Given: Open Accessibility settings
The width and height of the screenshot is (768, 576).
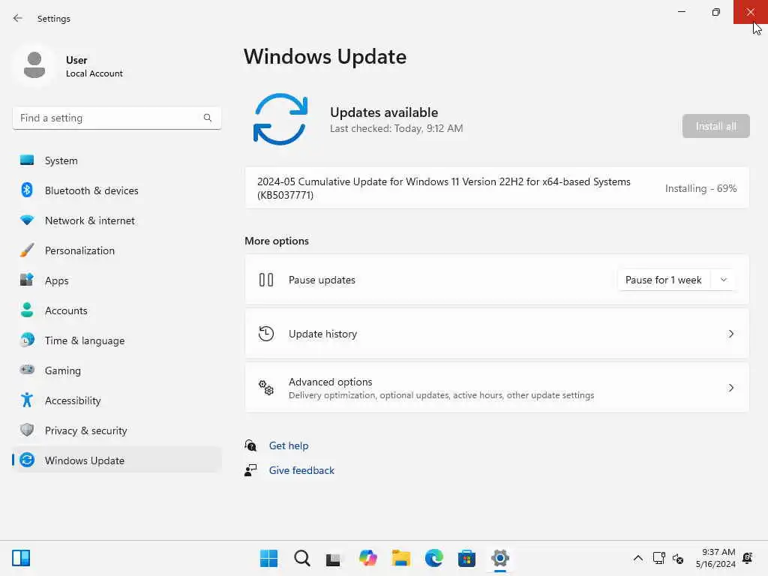Looking at the screenshot, I should 116,400.
